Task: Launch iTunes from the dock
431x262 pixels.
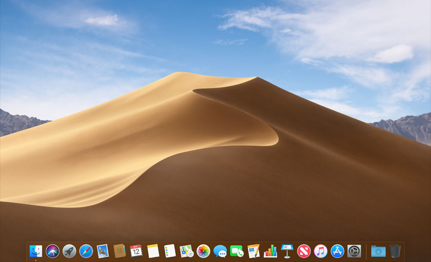Action: click(321, 251)
